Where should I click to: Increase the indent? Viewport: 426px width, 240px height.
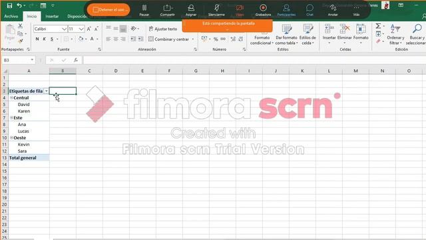click(x=140, y=39)
